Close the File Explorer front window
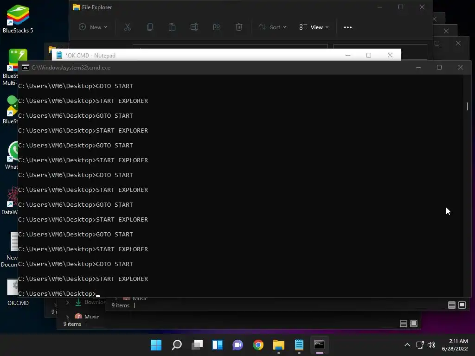The width and height of the screenshot is (475, 356). (x=422, y=7)
